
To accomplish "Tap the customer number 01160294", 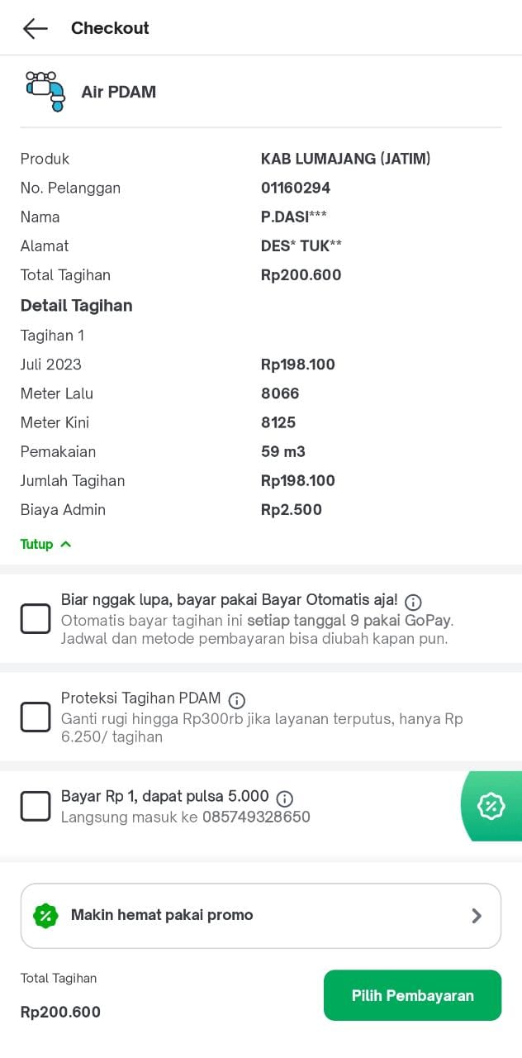I will point(296,188).
